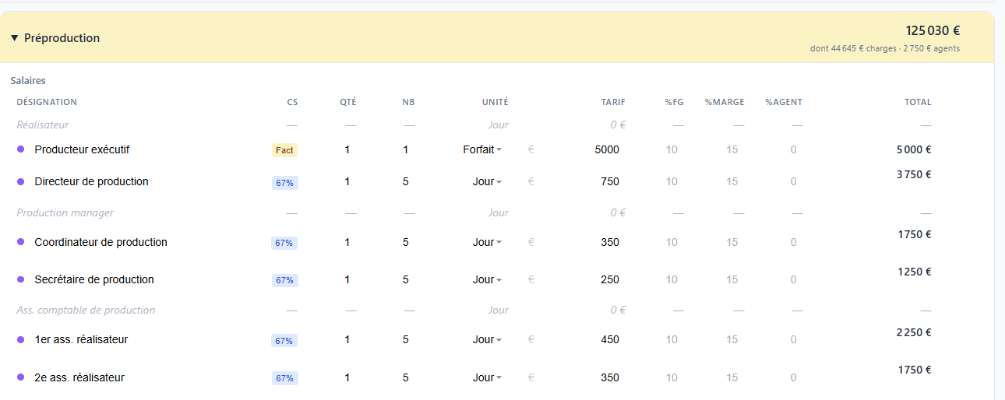Click purple dot beside Coordinateur de production
This screenshot has width=1005, height=400.
click(21, 242)
